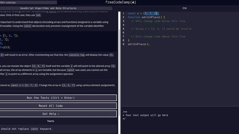239x134 pixels.
Task: Click the comment 'Only change code below this line'
Action: coord(158,21)
